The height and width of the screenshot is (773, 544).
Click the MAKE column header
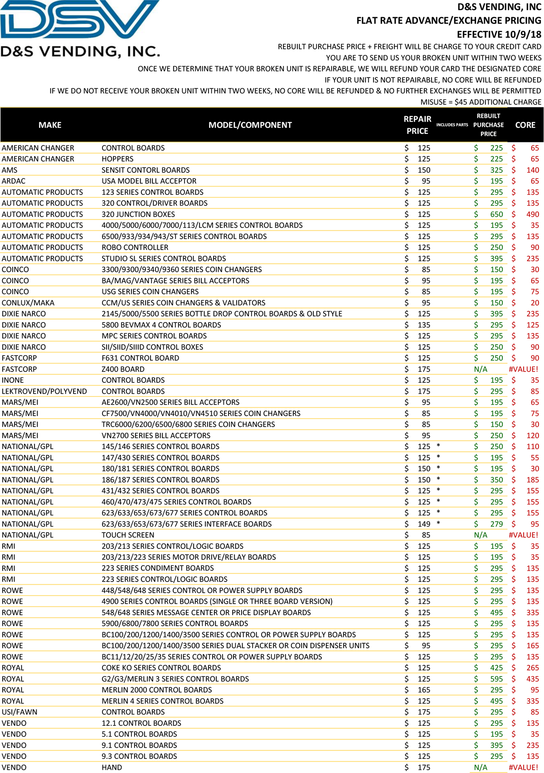click(x=50, y=125)
